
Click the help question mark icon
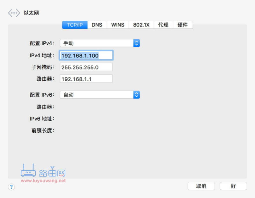point(11,187)
